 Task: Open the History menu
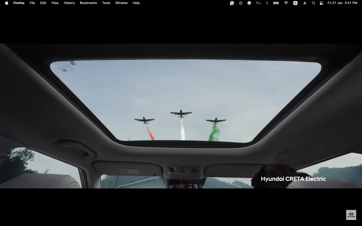pos(69,3)
